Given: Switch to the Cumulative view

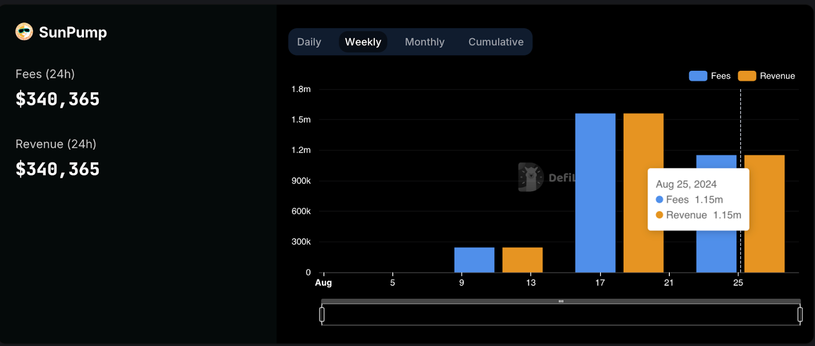Looking at the screenshot, I should [x=496, y=42].
